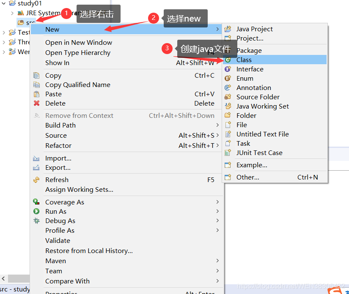Click the Package Explorer horizontal scrollbar thumb
Screen dimensions: 349x294
[19, 278]
